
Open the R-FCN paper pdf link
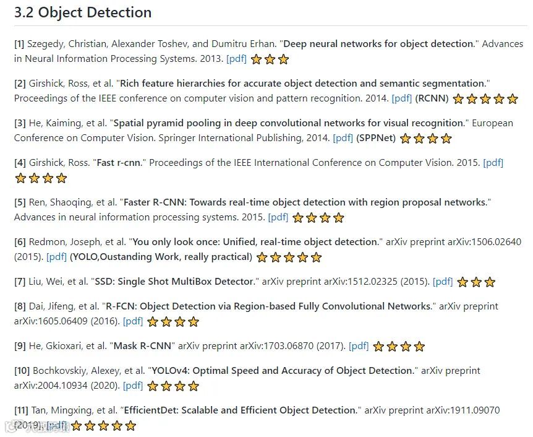pos(133,321)
